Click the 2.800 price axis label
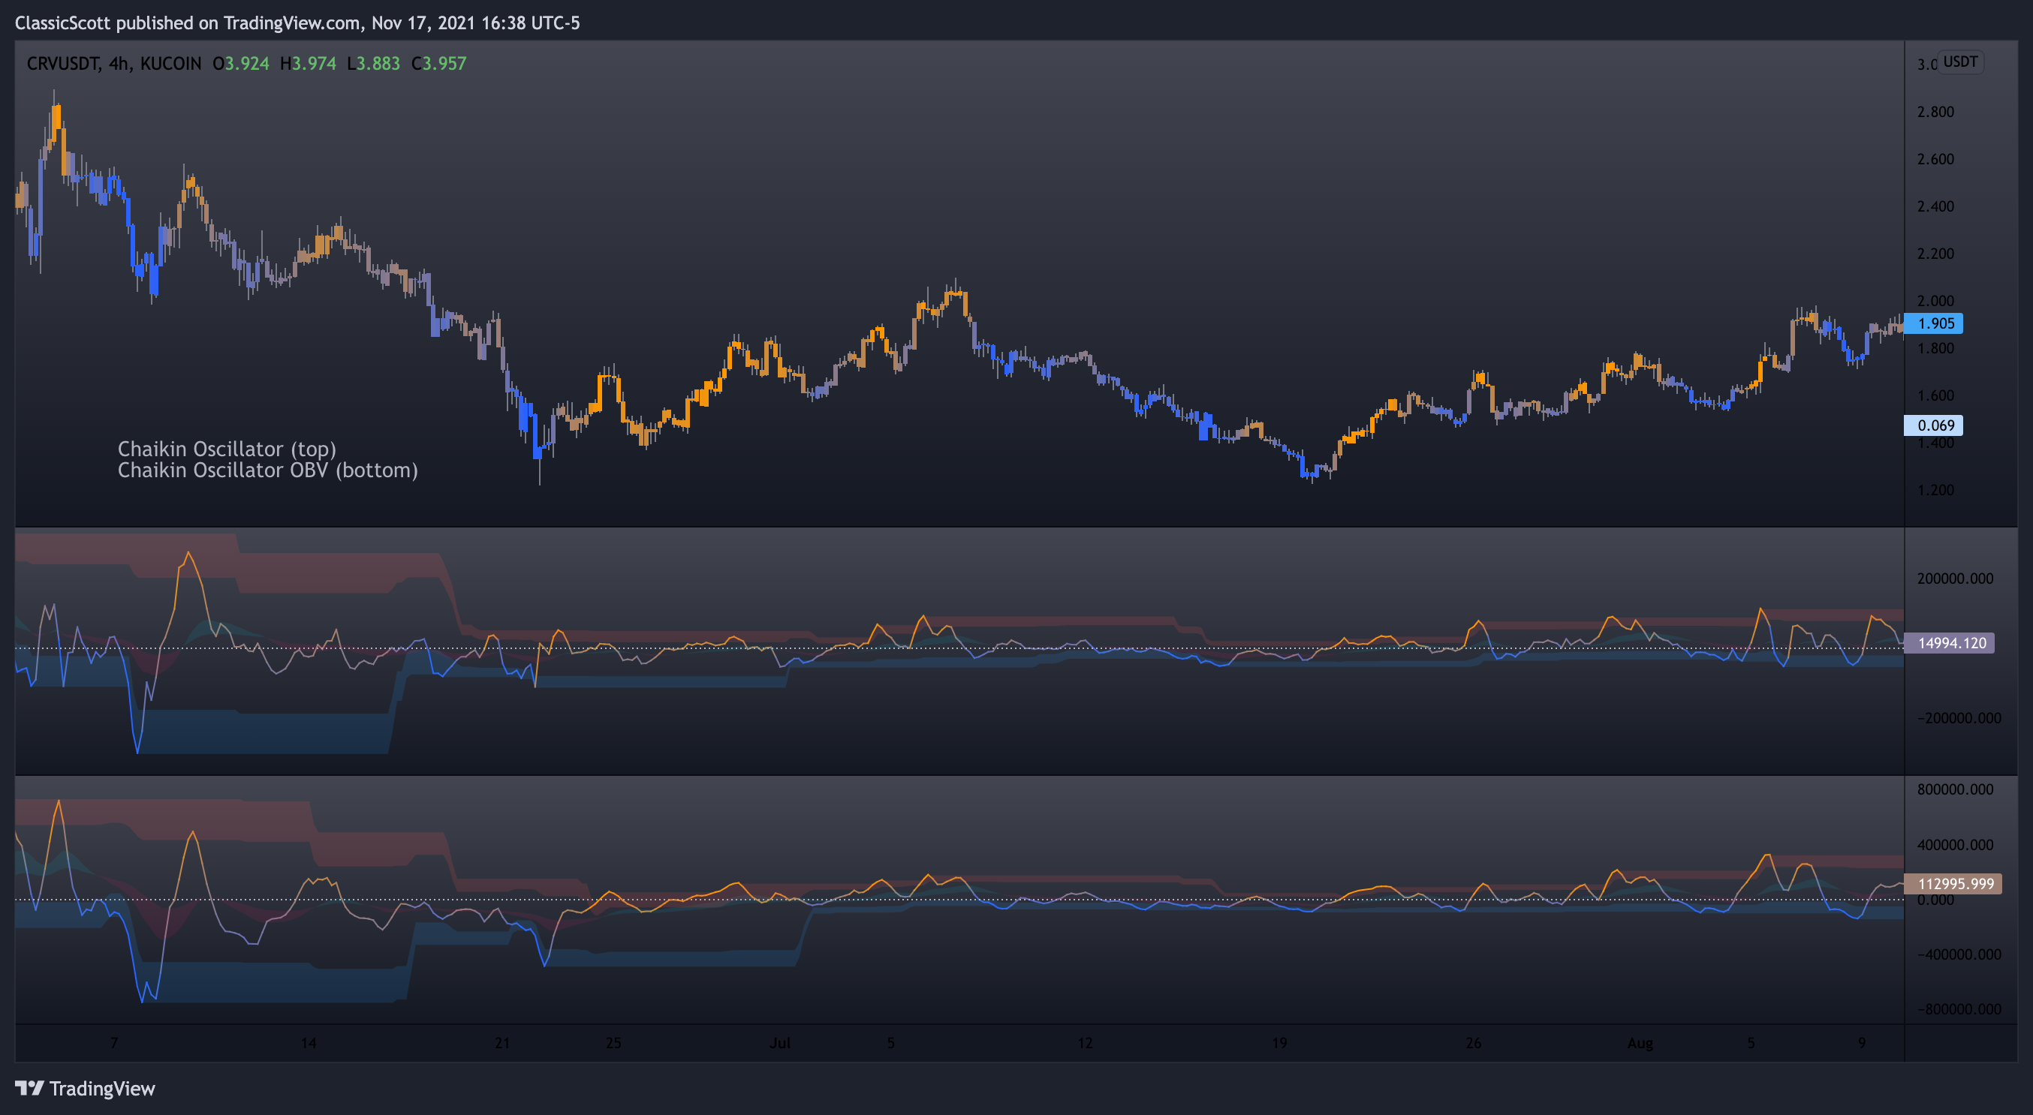This screenshot has width=2033, height=1115. click(1935, 111)
